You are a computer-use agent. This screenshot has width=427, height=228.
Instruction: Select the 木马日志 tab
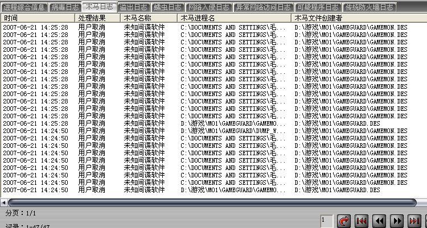[100, 6]
